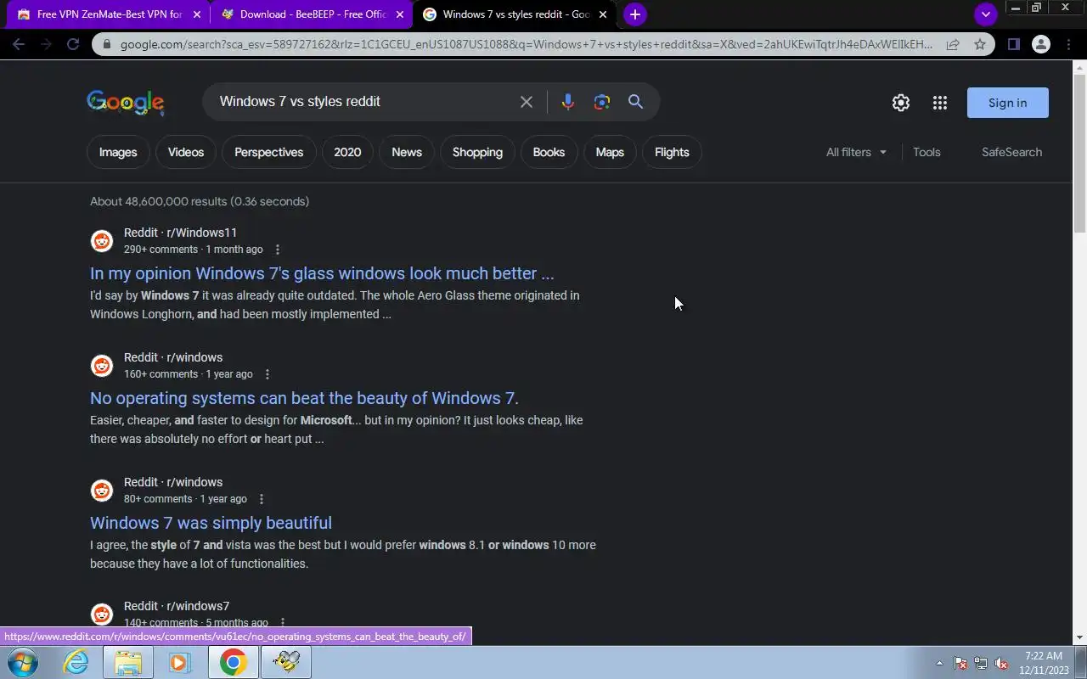This screenshot has height=679, width=1087.
Task: Start voice search with microphone icon
Action: [x=568, y=102]
